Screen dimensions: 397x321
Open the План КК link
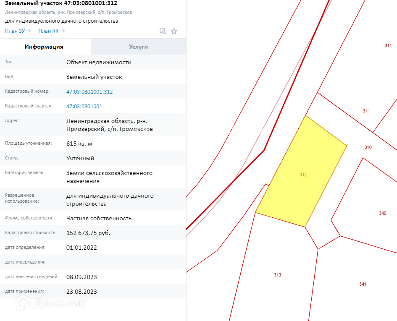[x=52, y=31]
